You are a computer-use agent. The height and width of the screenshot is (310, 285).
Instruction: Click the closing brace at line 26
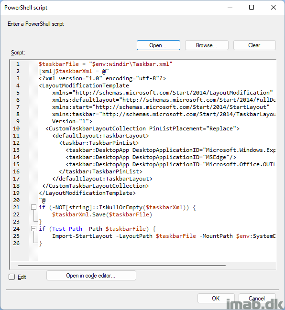pos(40,243)
